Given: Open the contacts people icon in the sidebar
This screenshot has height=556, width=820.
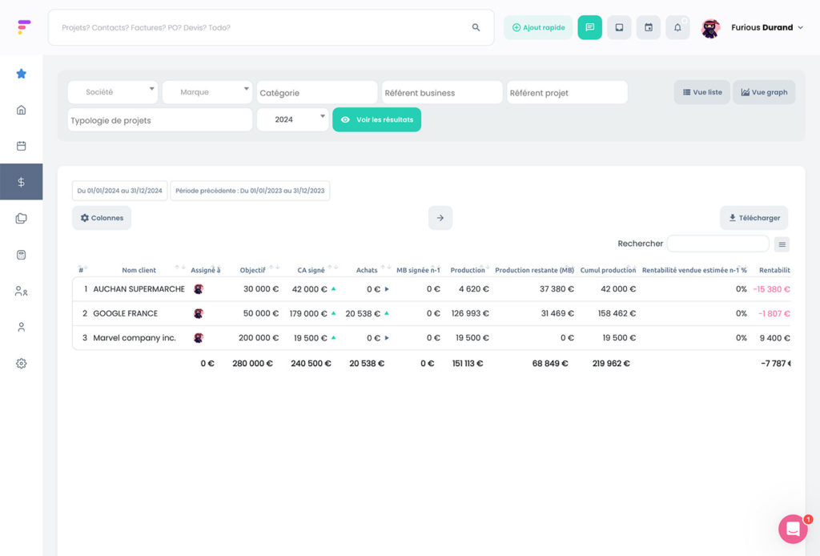Looking at the screenshot, I should click(21, 292).
